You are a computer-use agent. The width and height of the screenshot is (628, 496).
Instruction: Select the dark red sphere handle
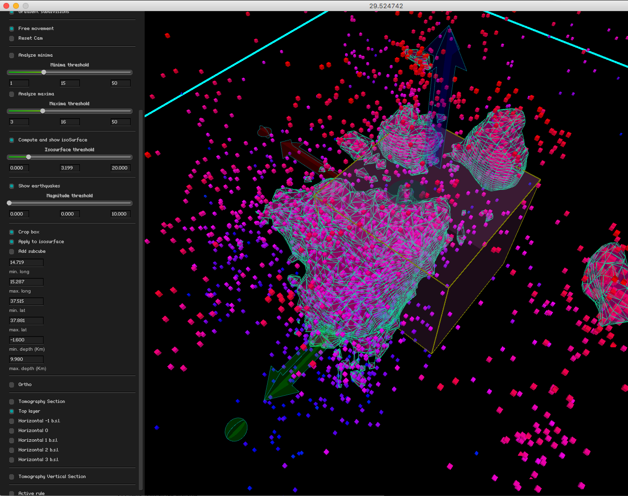pos(264,131)
